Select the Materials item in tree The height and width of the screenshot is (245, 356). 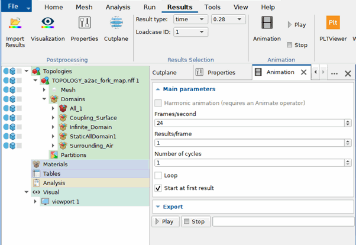click(x=55, y=165)
